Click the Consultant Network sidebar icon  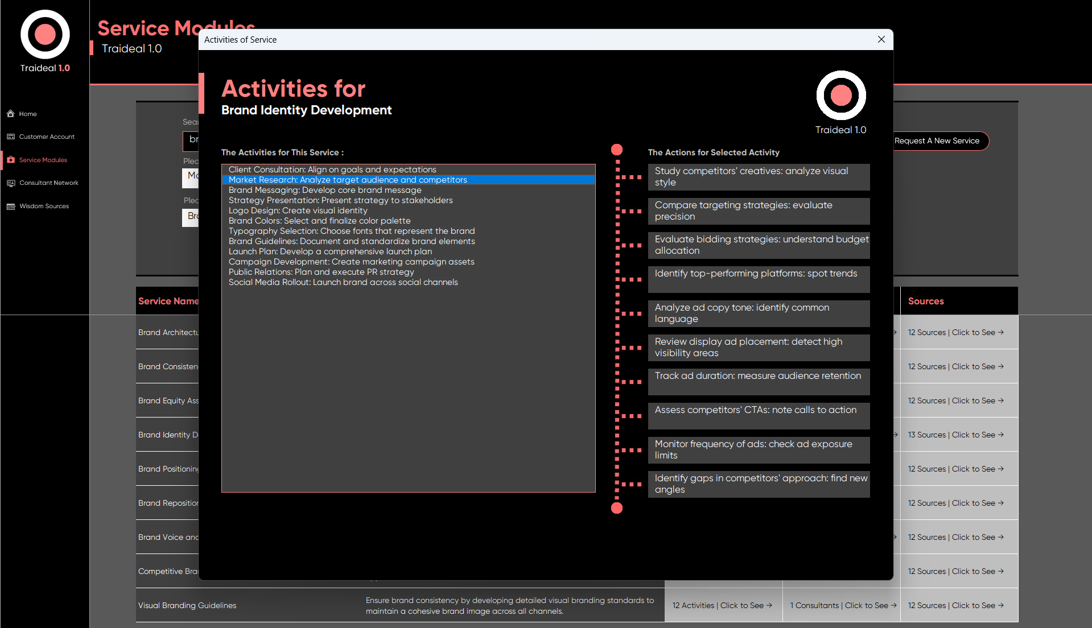coord(11,183)
